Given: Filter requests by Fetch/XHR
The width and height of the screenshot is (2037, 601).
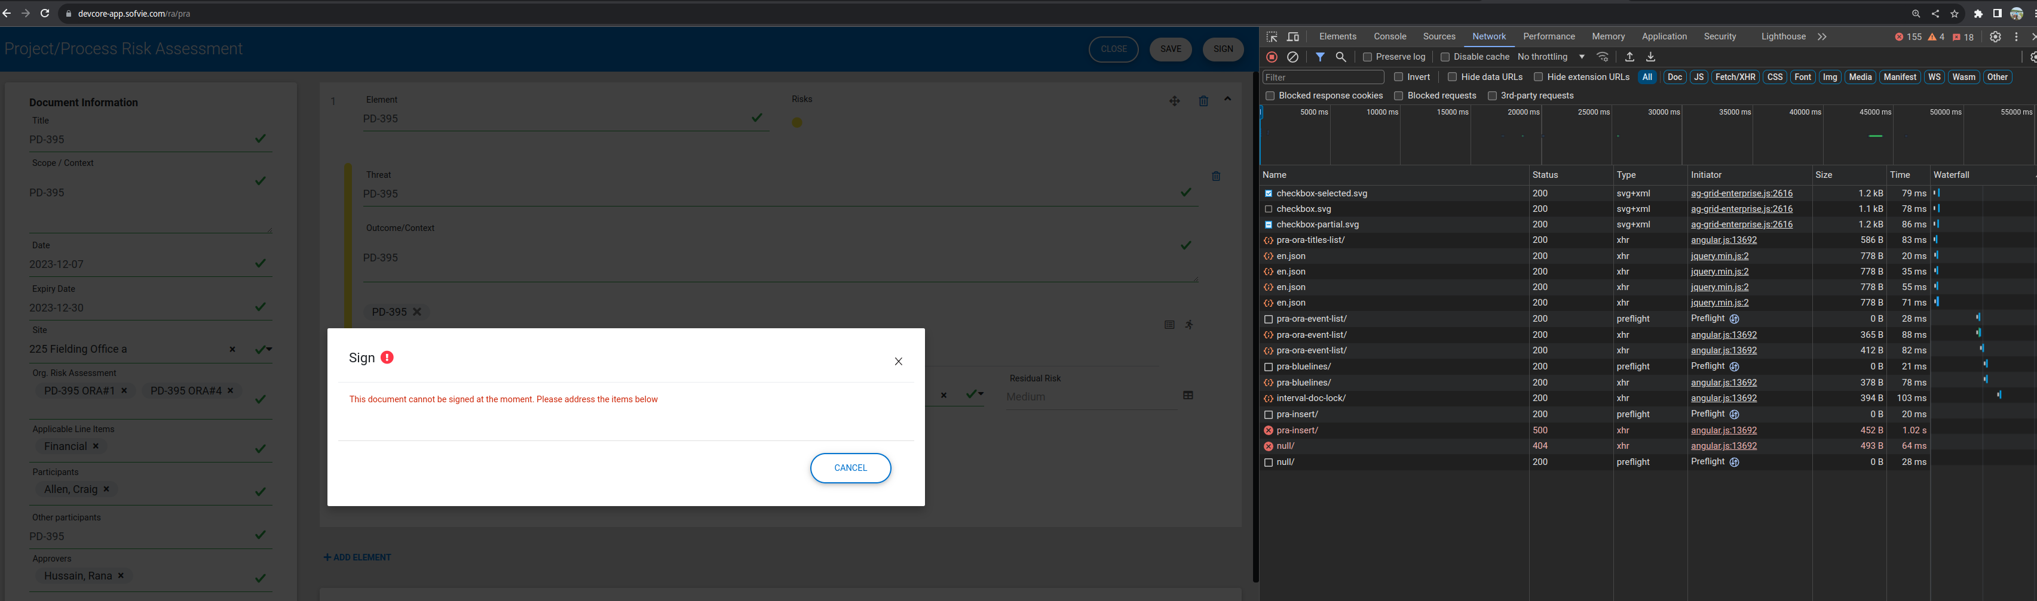Looking at the screenshot, I should click(1735, 76).
